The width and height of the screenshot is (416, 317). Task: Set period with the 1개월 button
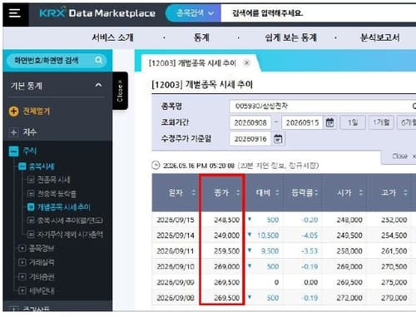coord(381,122)
